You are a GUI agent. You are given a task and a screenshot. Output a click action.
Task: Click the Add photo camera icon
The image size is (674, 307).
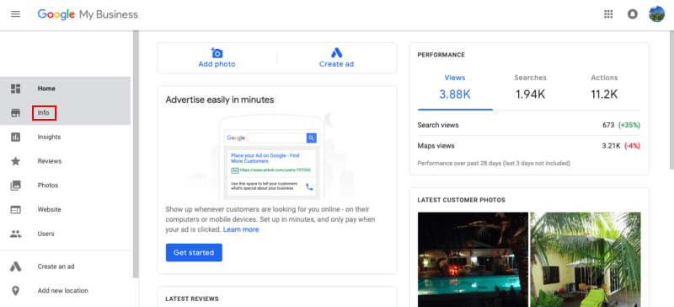pos(217,53)
